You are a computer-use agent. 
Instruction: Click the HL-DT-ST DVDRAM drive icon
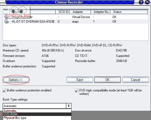[6, 21]
